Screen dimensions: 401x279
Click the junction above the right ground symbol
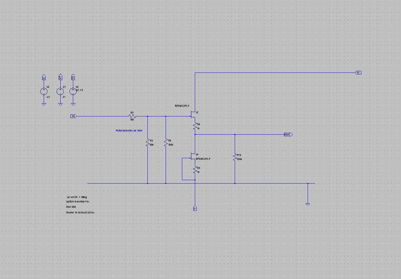pyautogui.click(x=308, y=183)
